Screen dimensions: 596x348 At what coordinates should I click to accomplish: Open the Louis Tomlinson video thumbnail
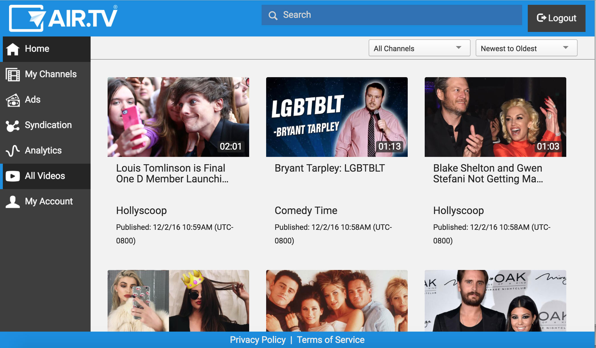tap(178, 117)
